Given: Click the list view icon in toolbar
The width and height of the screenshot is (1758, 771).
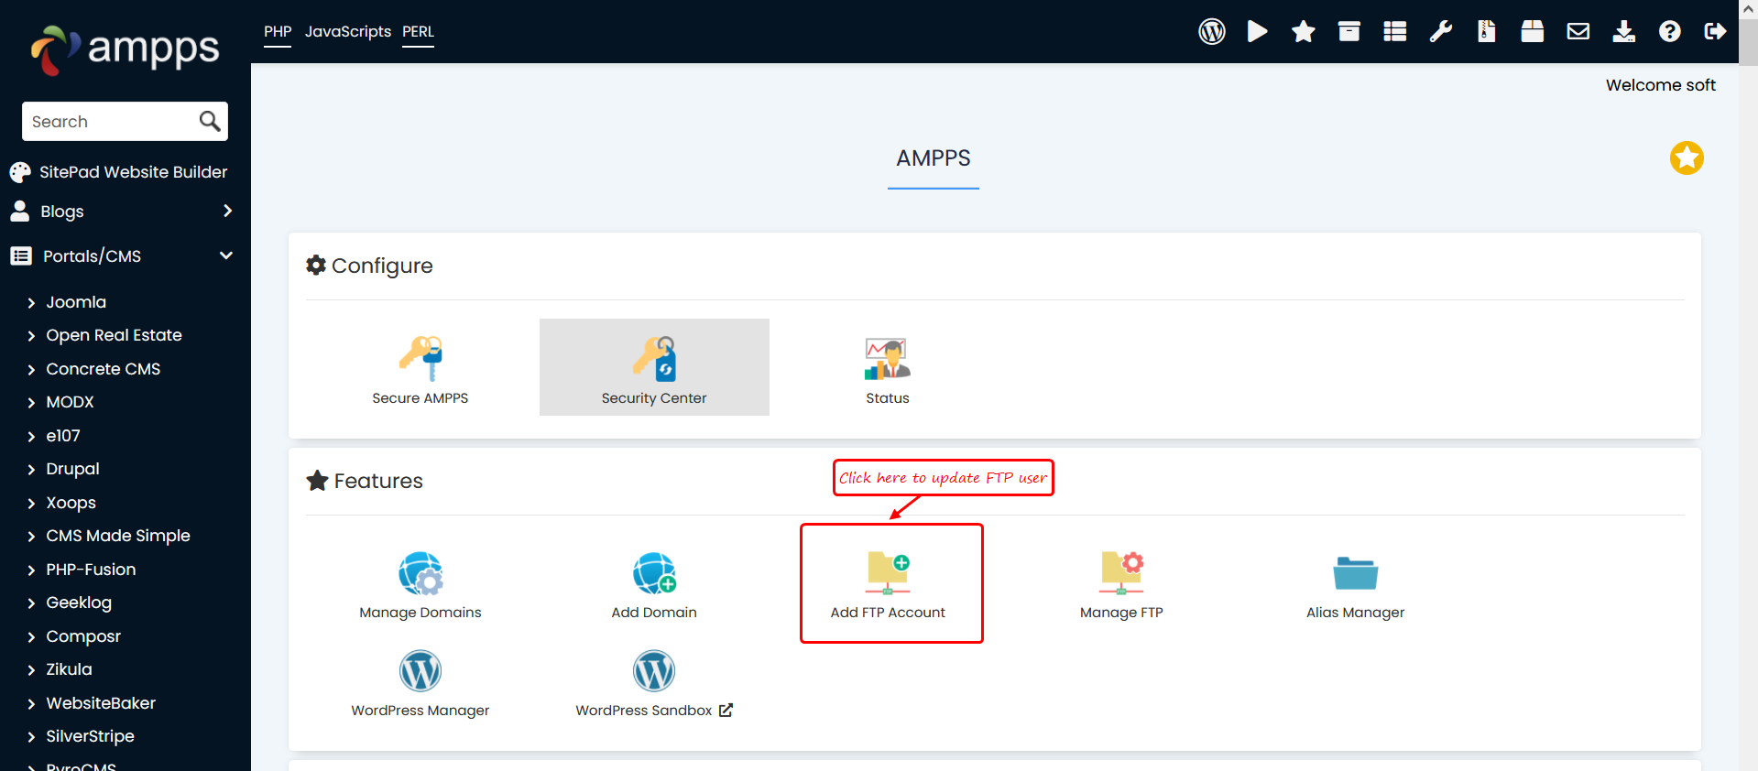Looking at the screenshot, I should point(1395,32).
